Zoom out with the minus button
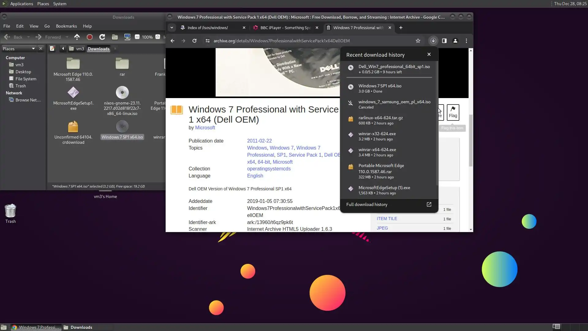 click(137, 37)
